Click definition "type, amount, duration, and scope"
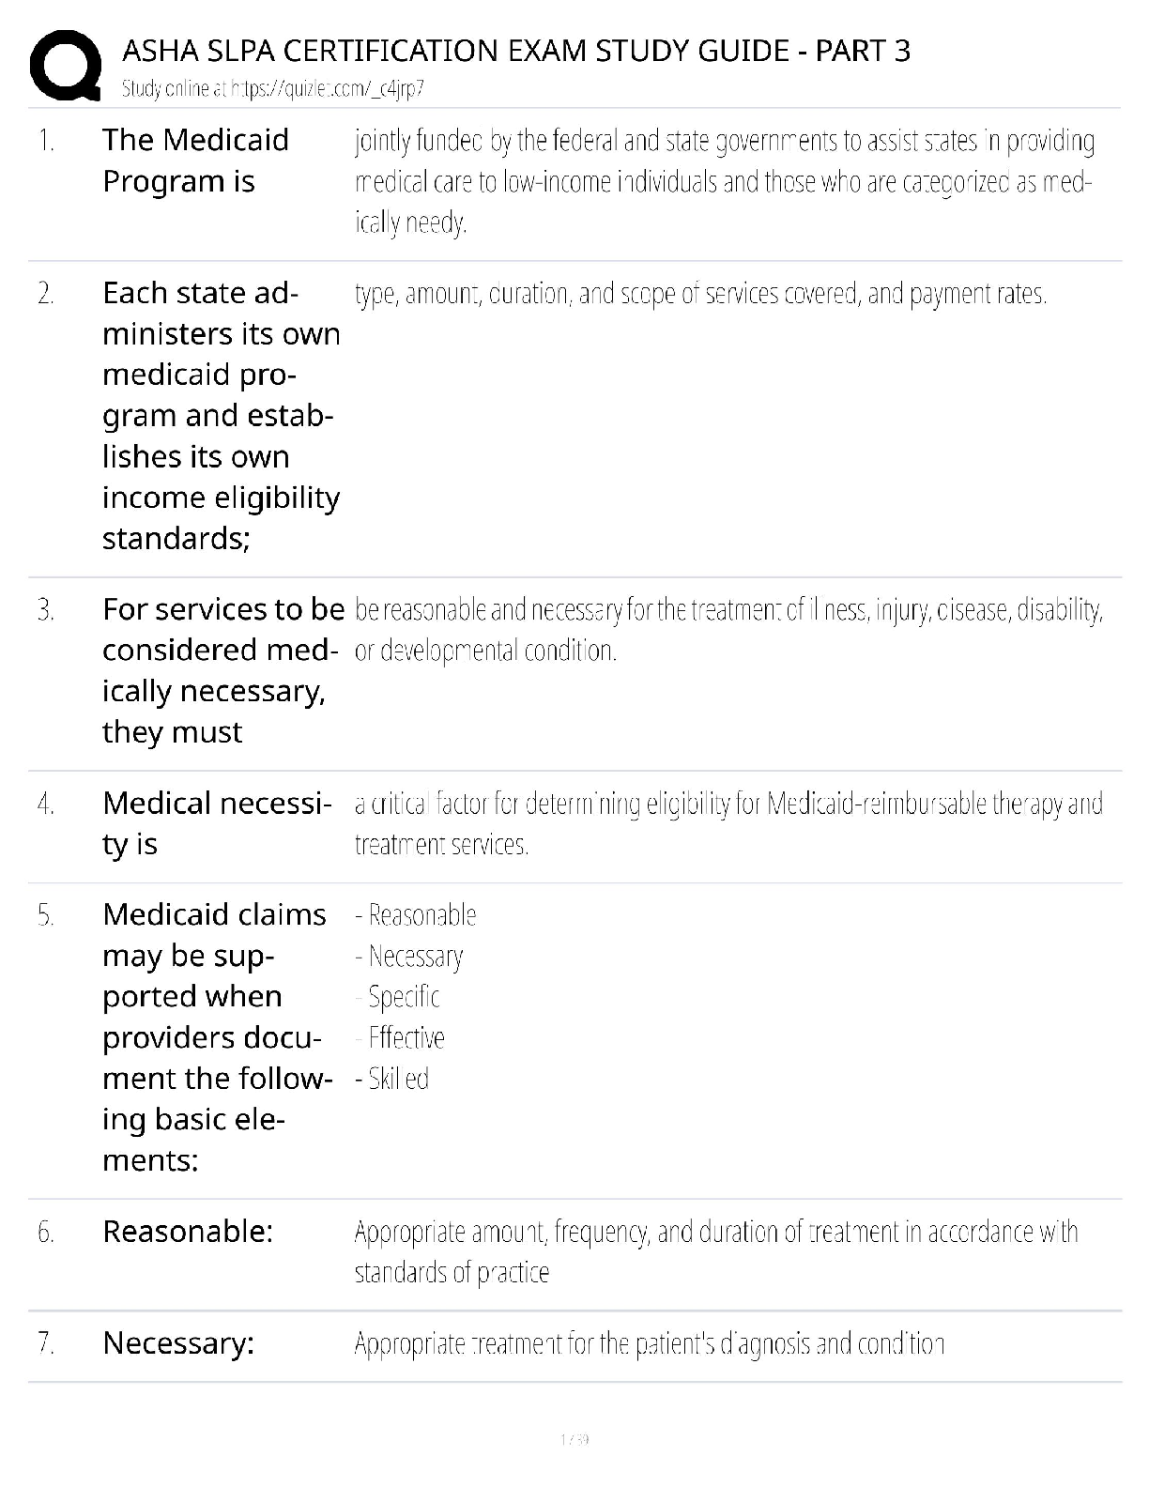Screen dimensions: 1149x1487 [x=700, y=294]
